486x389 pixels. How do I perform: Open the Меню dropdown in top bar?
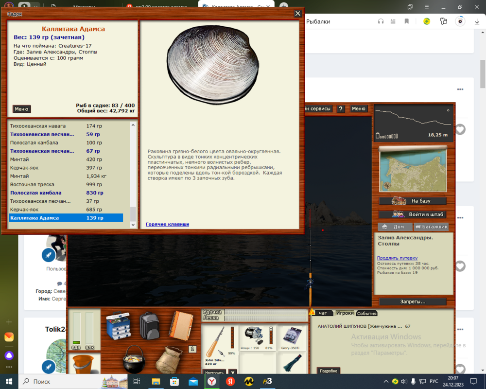pyautogui.click(x=358, y=108)
